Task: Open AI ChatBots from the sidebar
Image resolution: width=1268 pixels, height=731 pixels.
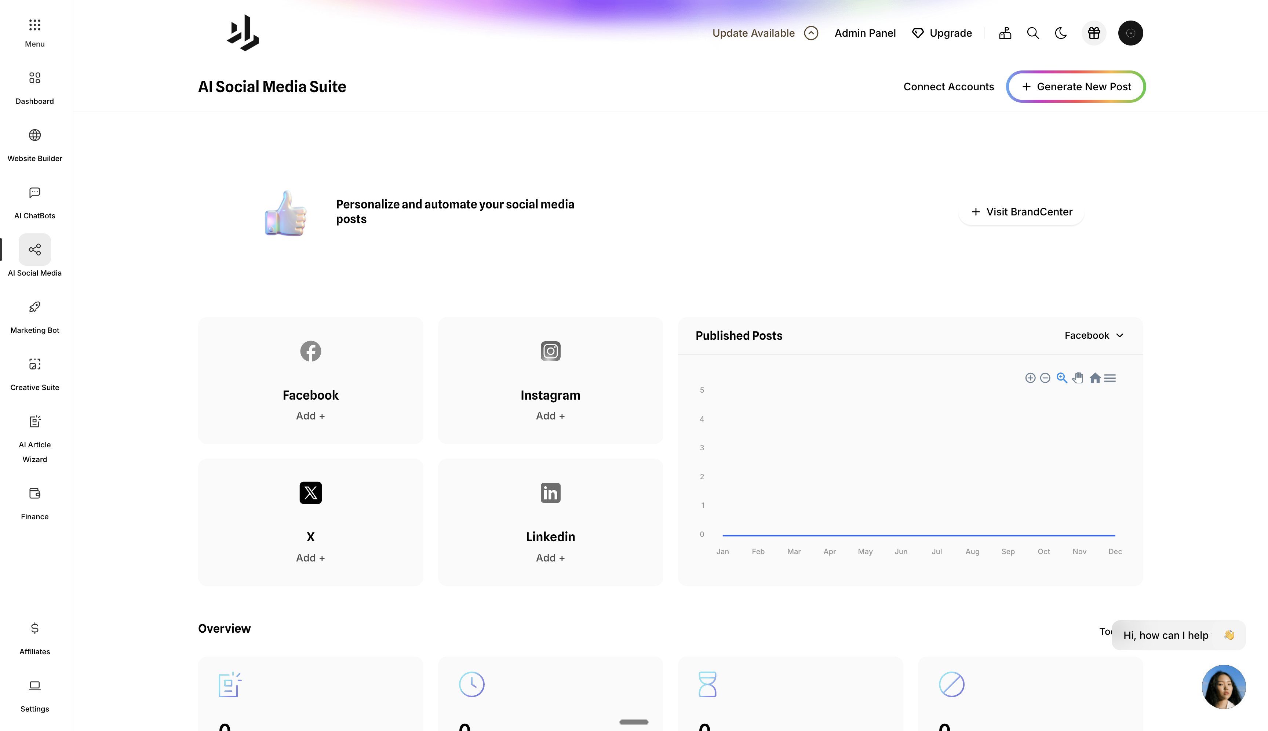Action: tap(34, 201)
